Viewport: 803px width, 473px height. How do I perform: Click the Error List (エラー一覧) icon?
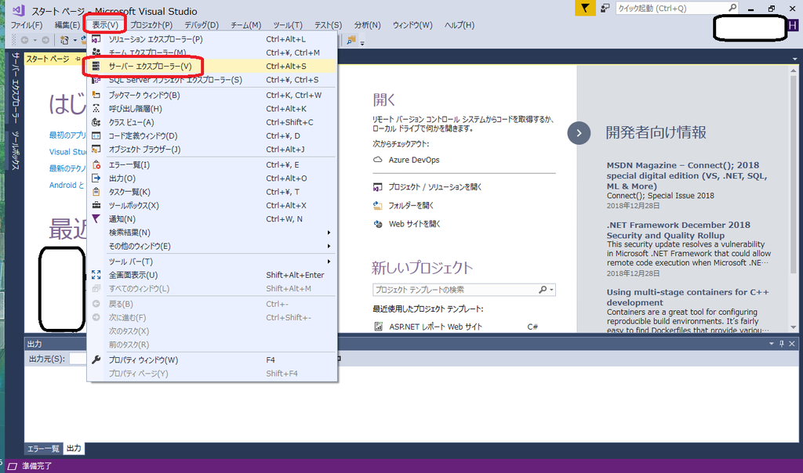coord(96,164)
